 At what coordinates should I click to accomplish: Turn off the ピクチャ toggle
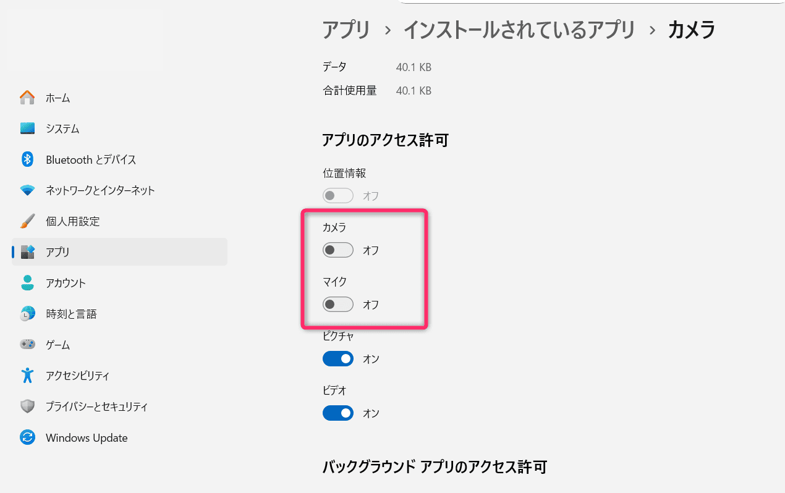pos(337,359)
